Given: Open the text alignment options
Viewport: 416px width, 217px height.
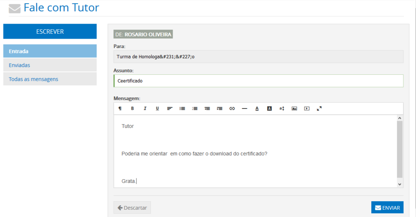Looking at the screenshot, I should (x=170, y=108).
